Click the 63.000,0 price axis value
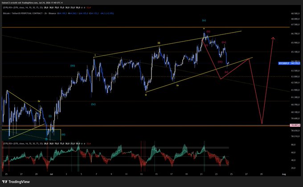The image size is (303, 187). click(295, 77)
